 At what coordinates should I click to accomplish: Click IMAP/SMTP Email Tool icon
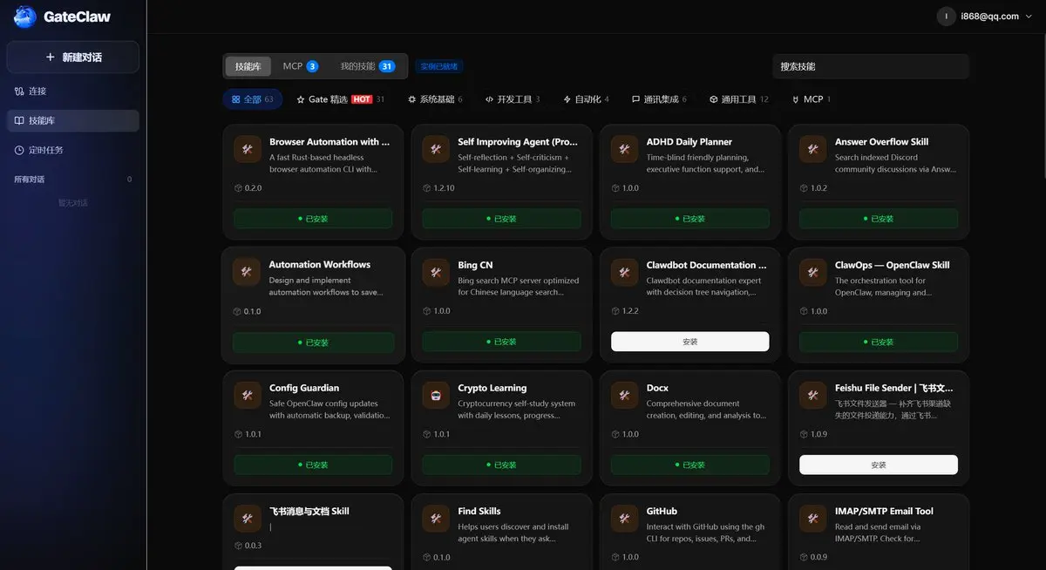pyautogui.click(x=812, y=519)
